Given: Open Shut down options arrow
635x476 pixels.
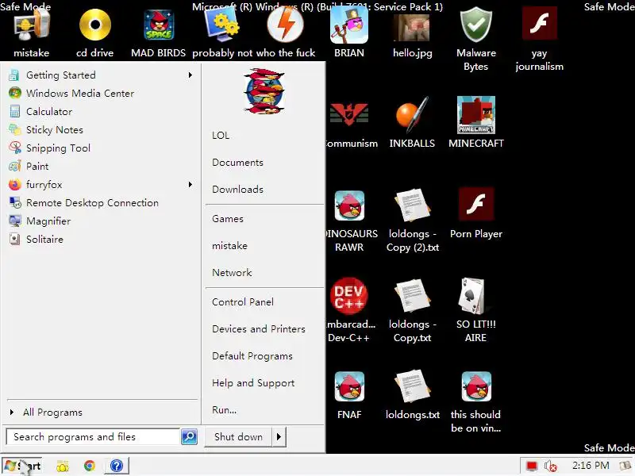Looking at the screenshot, I should click(279, 437).
